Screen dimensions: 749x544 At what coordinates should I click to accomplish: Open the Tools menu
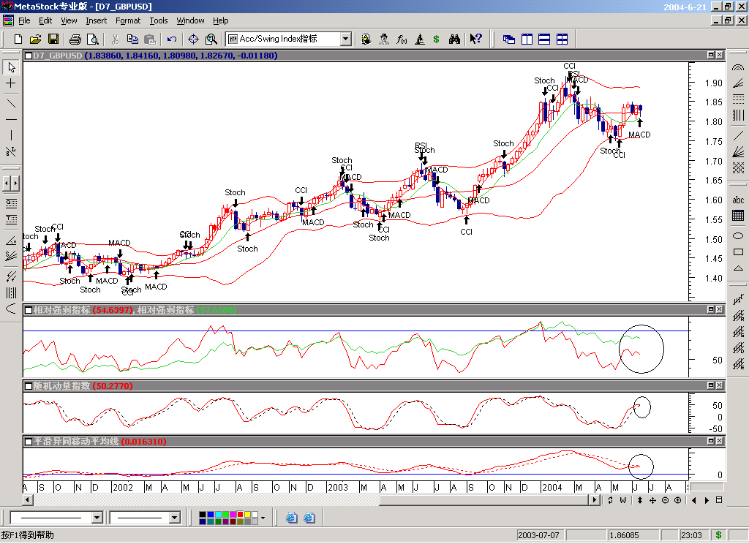(x=159, y=20)
